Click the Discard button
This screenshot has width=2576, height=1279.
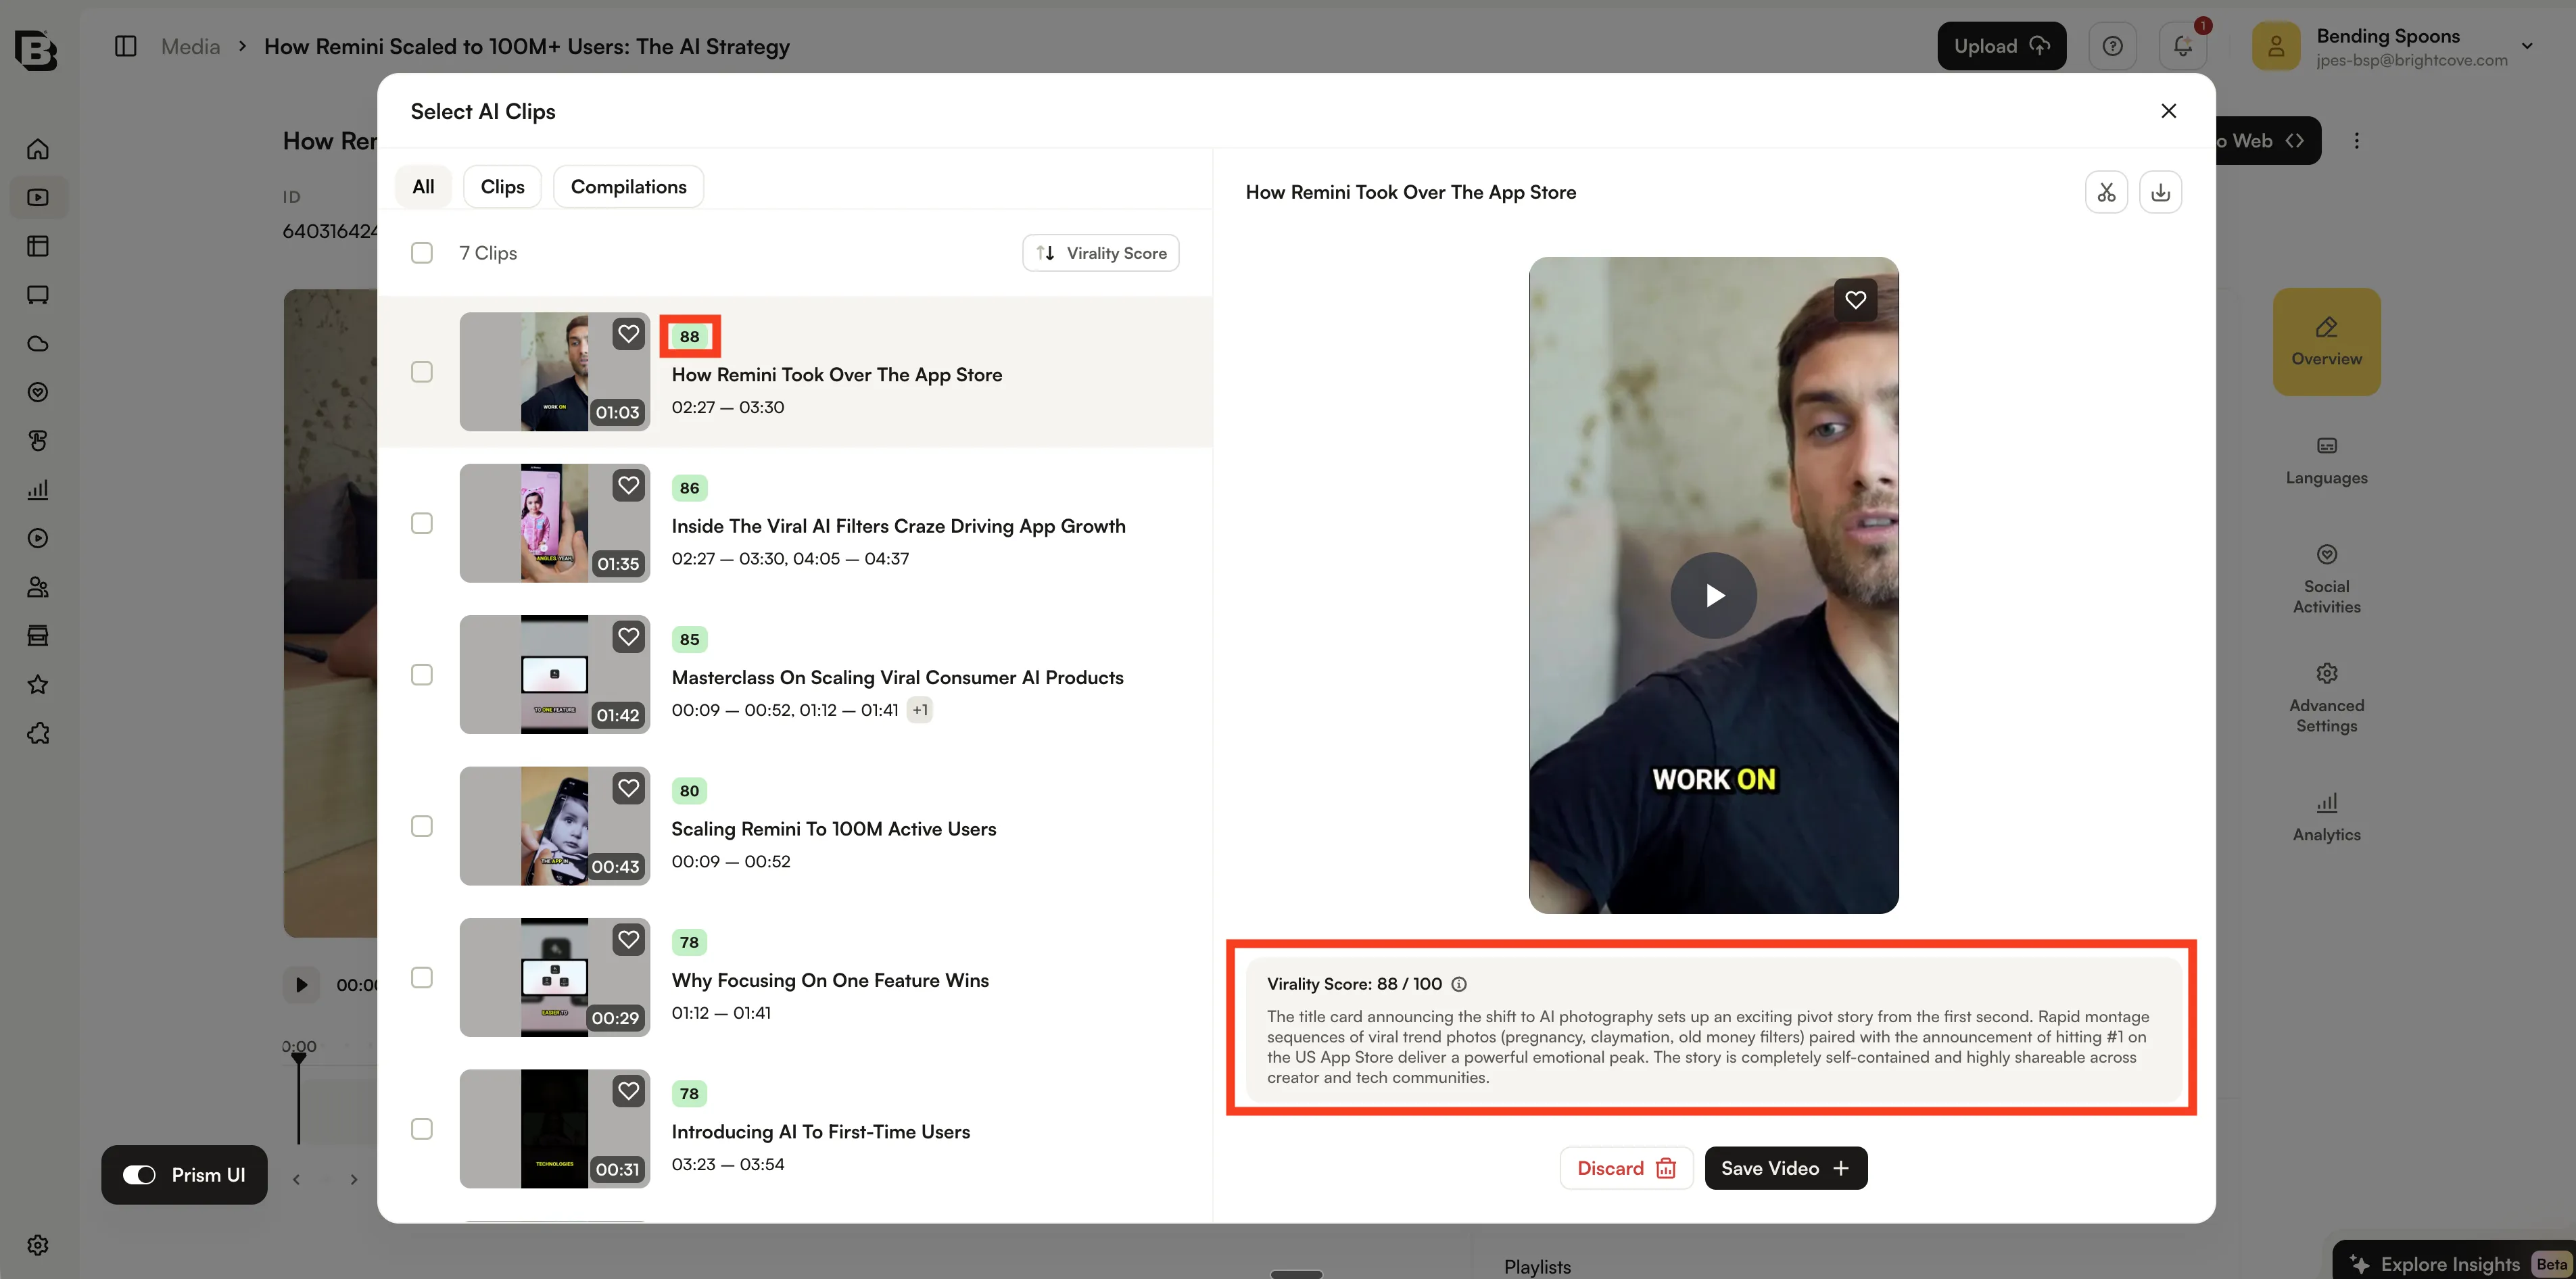point(1626,1168)
